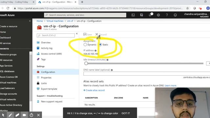Click the DNS name label info icon

pyautogui.click(x=112, y=70)
